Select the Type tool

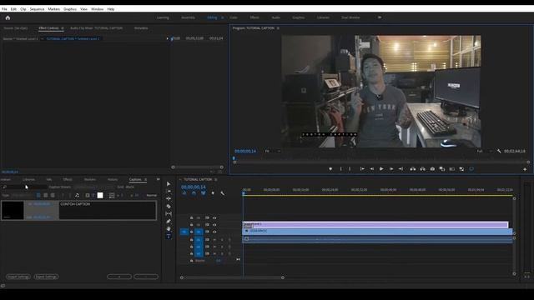click(x=169, y=236)
